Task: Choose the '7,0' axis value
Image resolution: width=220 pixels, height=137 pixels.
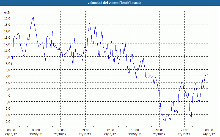Action: tap(8, 76)
